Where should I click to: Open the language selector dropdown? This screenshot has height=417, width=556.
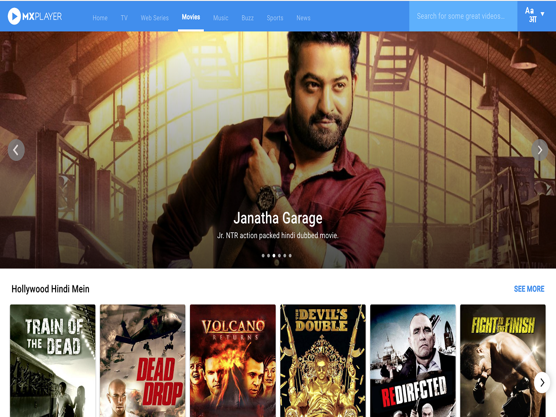pos(536,15)
